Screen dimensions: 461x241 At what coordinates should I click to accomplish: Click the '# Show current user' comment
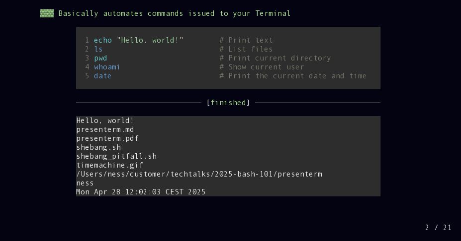(x=262, y=67)
